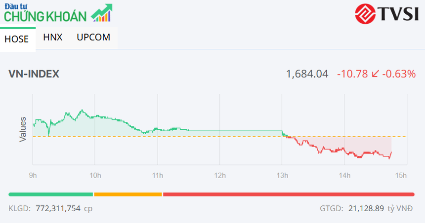
Task: Click the GTGD value 21,128.89
Action: click(365, 208)
